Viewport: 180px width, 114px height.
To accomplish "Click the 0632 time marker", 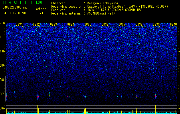I will [36, 25].
